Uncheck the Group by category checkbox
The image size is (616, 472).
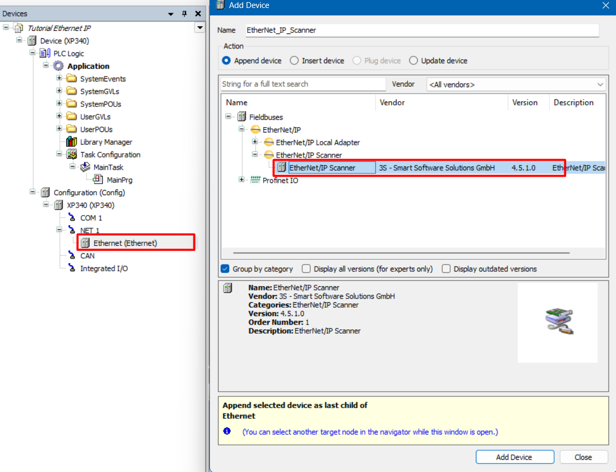[x=225, y=269]
